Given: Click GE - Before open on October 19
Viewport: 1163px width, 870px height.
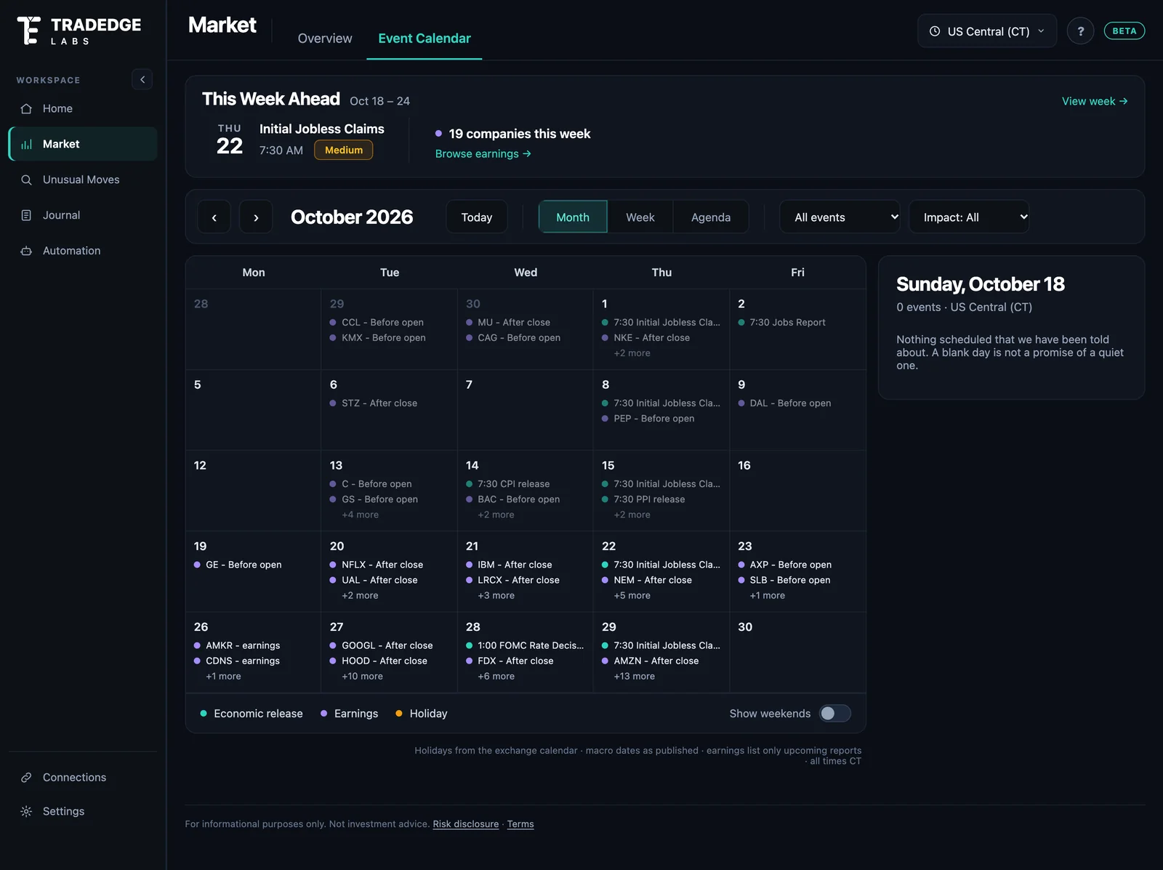Looking at the screenshot, I should click(238, 565).
